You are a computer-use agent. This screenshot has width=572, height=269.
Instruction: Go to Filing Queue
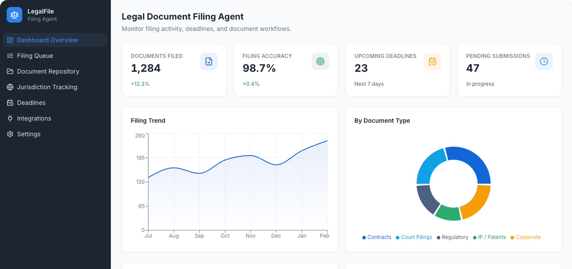click(x=55, y=56)
